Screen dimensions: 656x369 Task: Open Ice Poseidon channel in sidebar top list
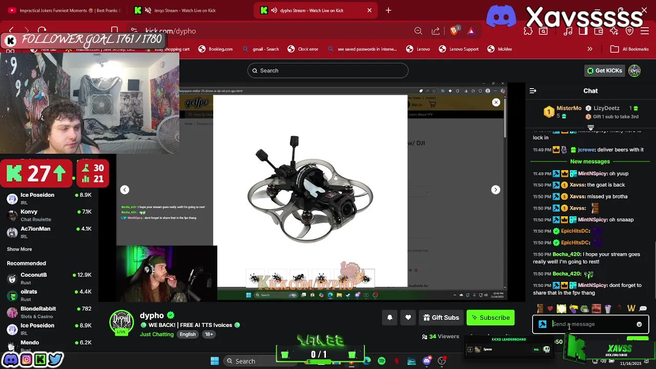pyautogui.click(x=49, y=198)
